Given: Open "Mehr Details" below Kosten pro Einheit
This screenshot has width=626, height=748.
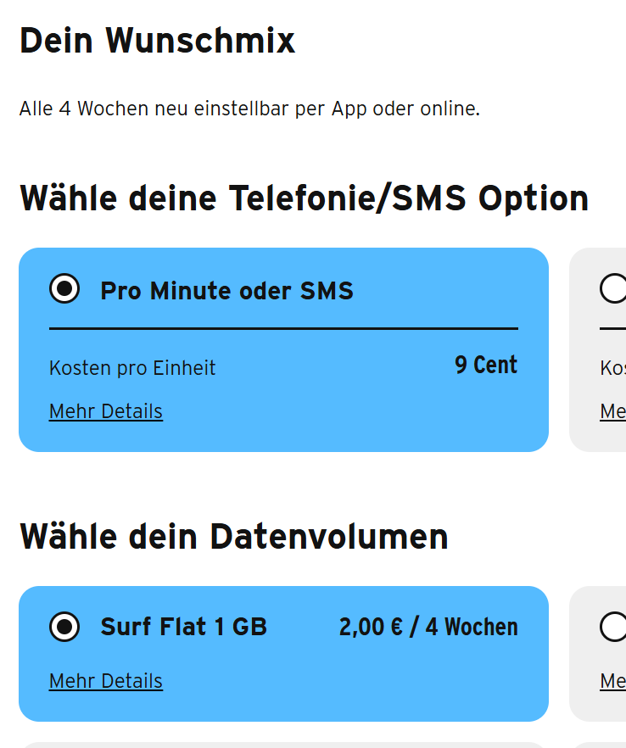Looking at the screenshot, I should click(x=106, y=411).
